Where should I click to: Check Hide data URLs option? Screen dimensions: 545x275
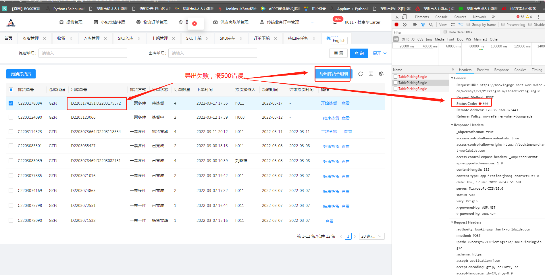445,32
